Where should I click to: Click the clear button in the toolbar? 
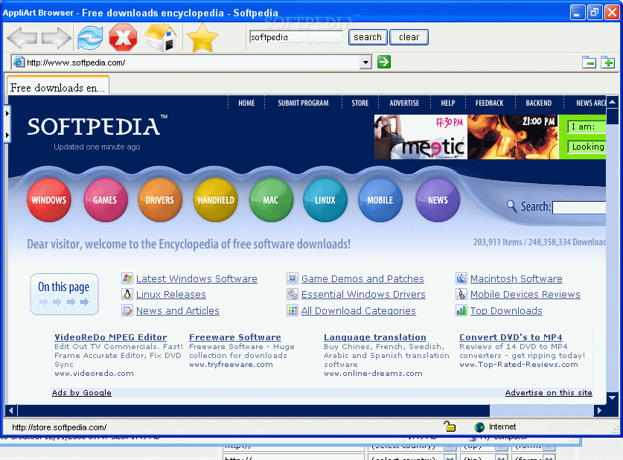[x=409, y=37]
